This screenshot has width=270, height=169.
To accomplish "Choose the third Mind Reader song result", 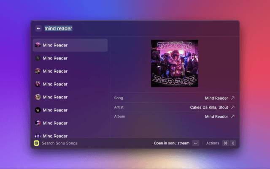I will 70,71.
